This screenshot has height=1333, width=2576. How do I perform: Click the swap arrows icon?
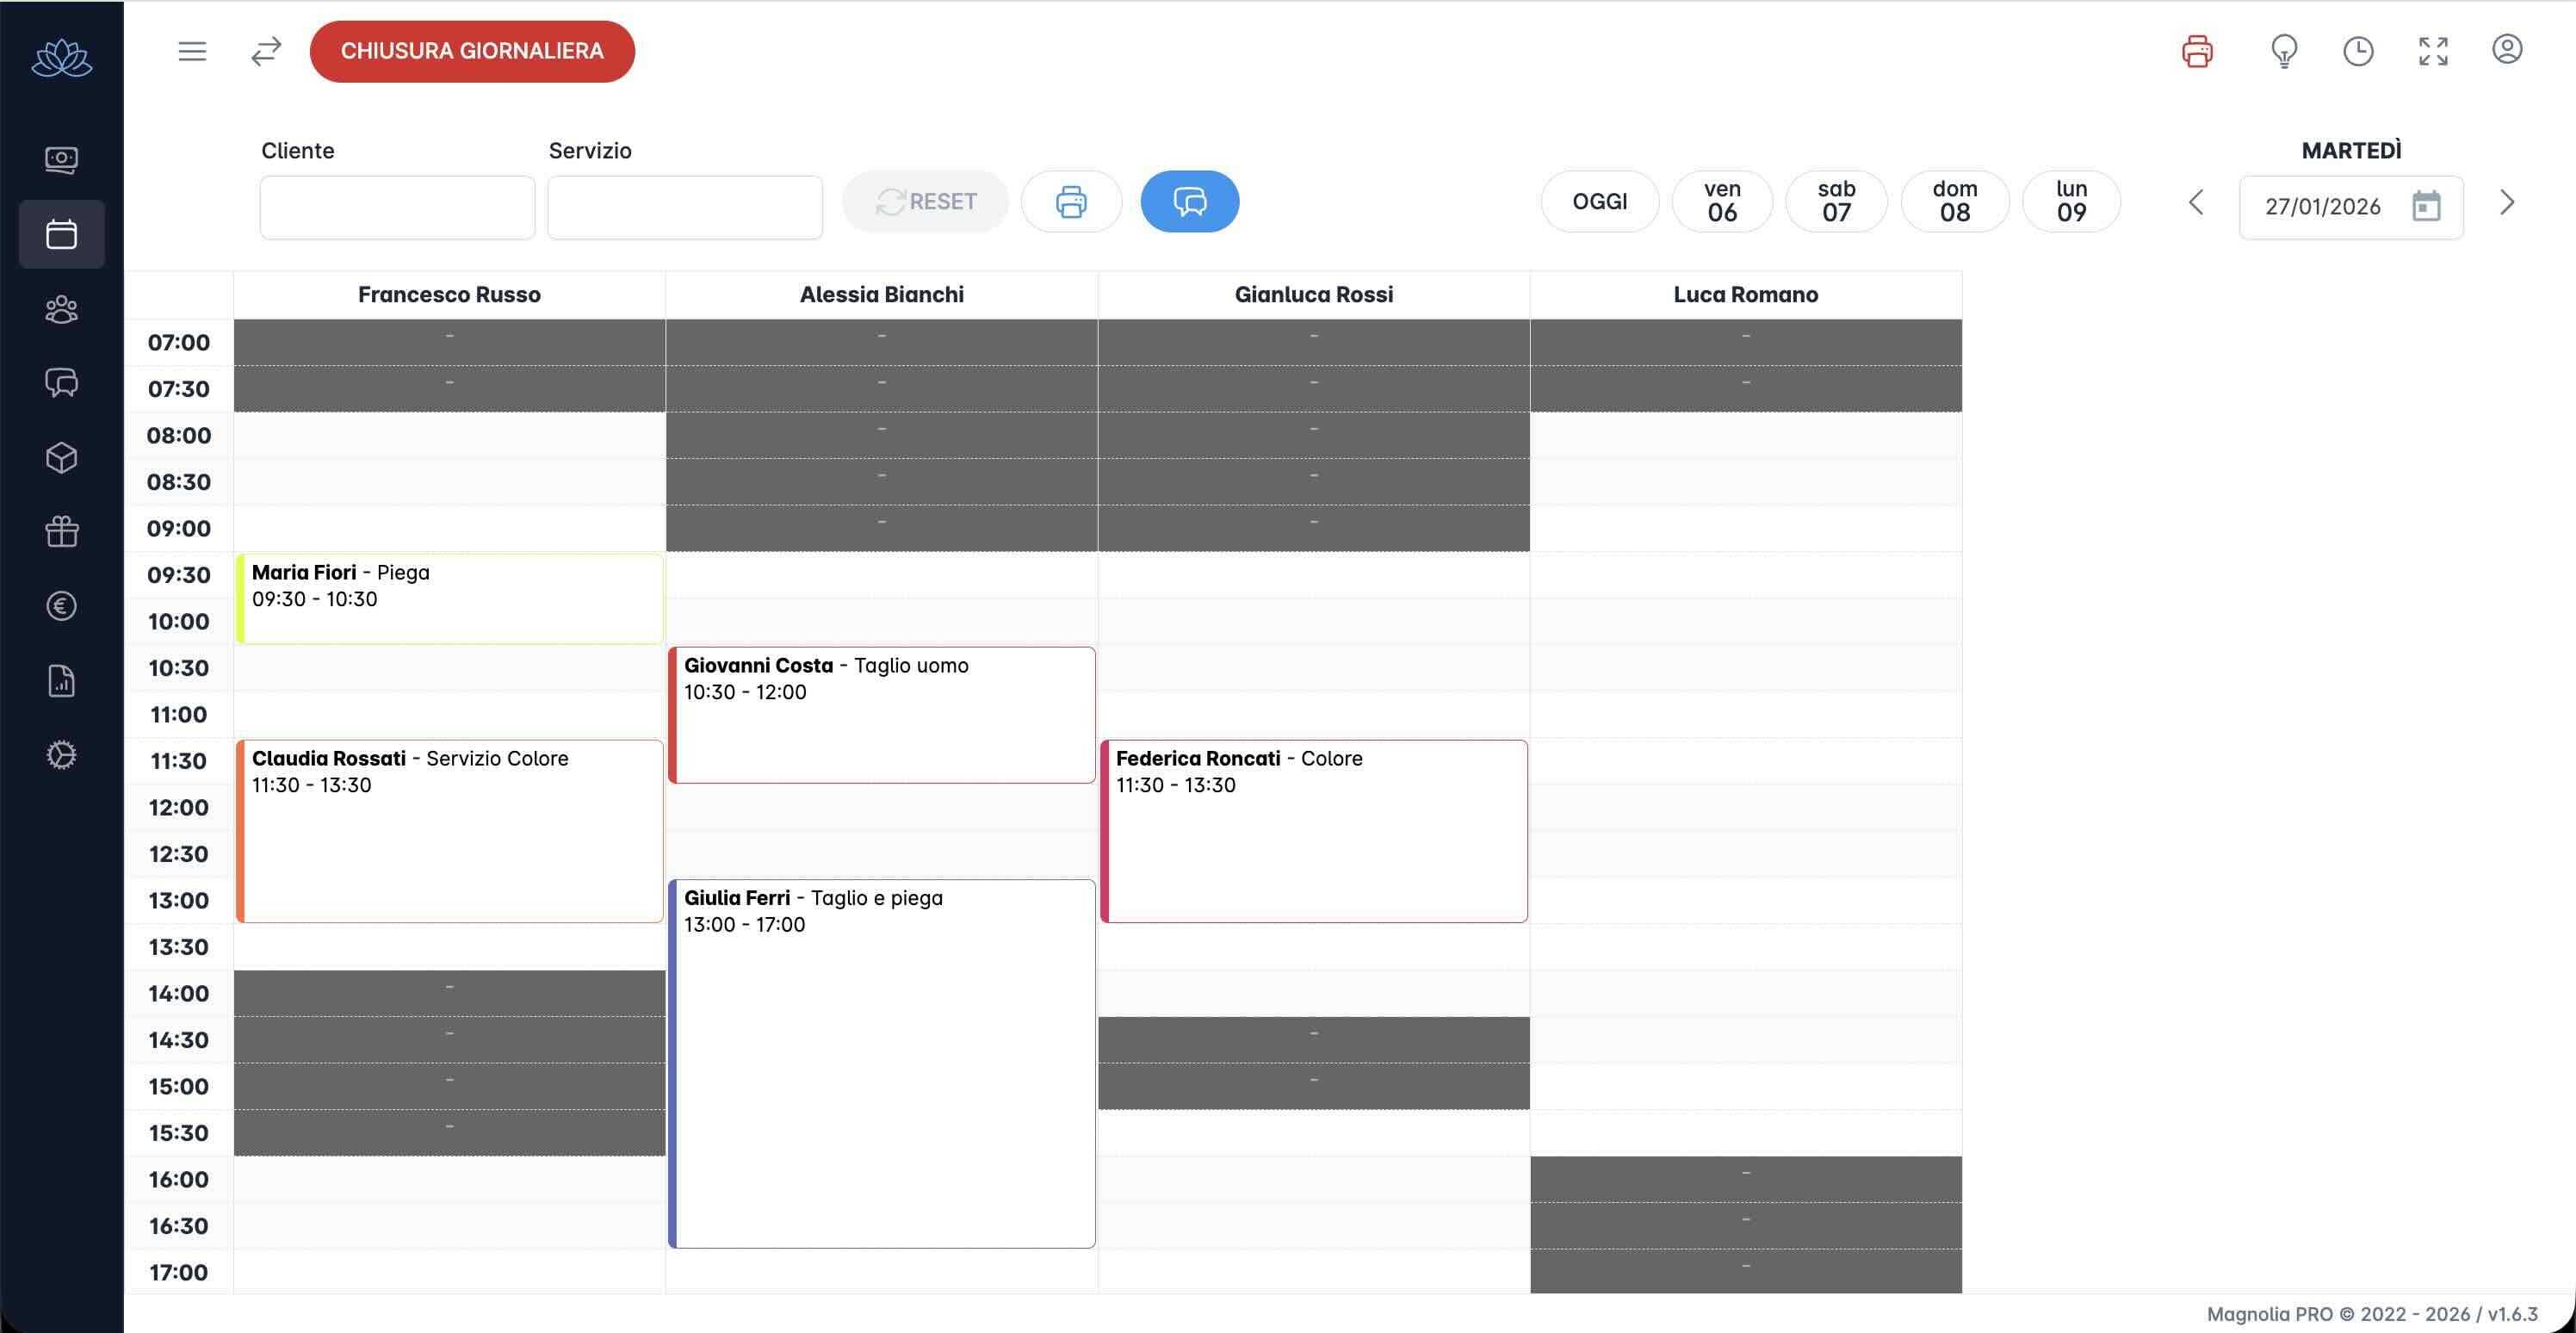pyautogui.click(x=266, y=51)
